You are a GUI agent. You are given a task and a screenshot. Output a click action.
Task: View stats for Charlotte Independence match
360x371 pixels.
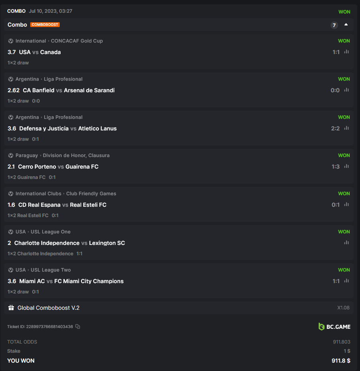[346, 243]
